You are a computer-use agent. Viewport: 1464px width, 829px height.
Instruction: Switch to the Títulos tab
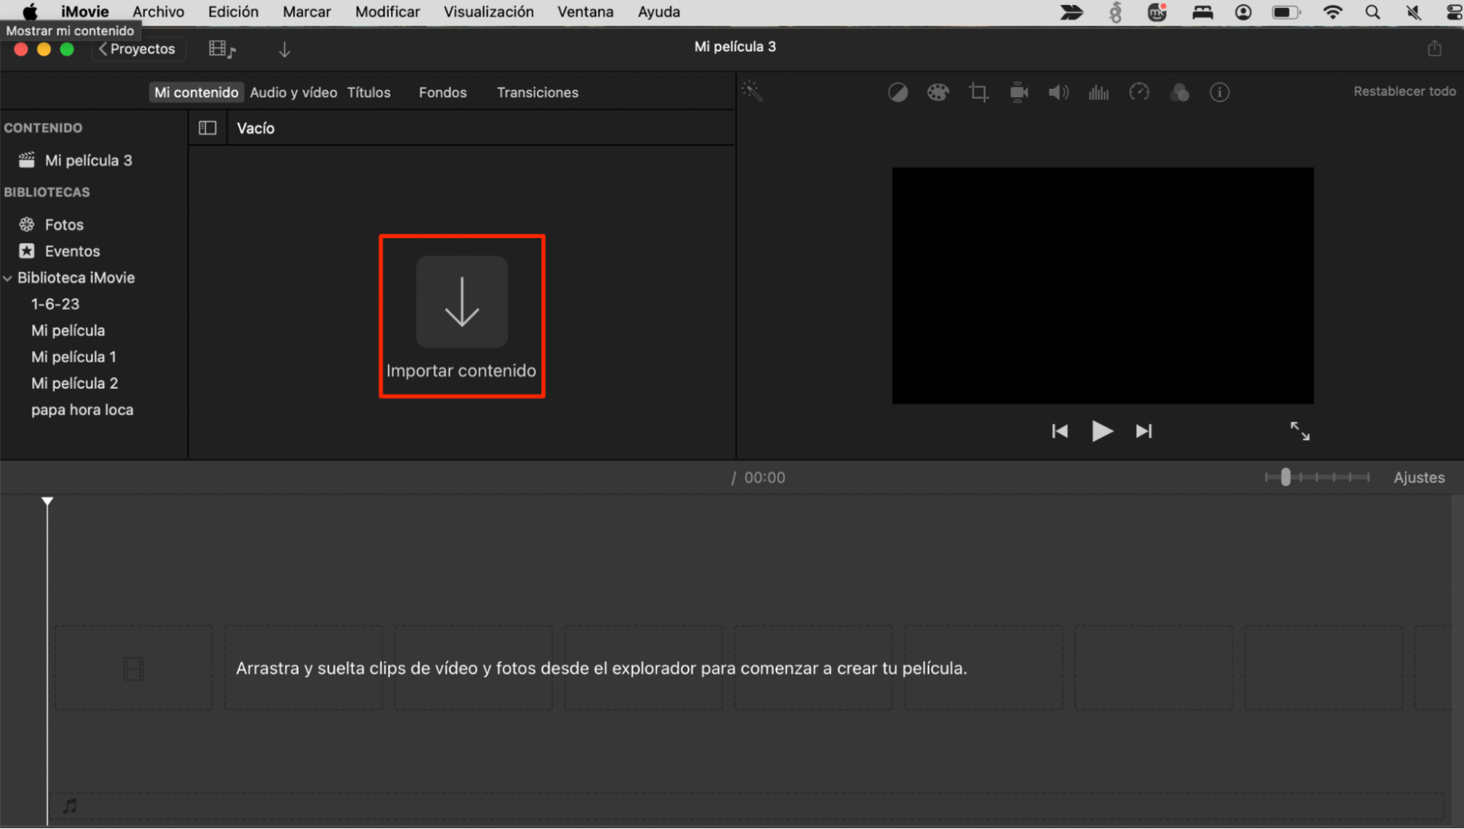[x=368, y=92]
